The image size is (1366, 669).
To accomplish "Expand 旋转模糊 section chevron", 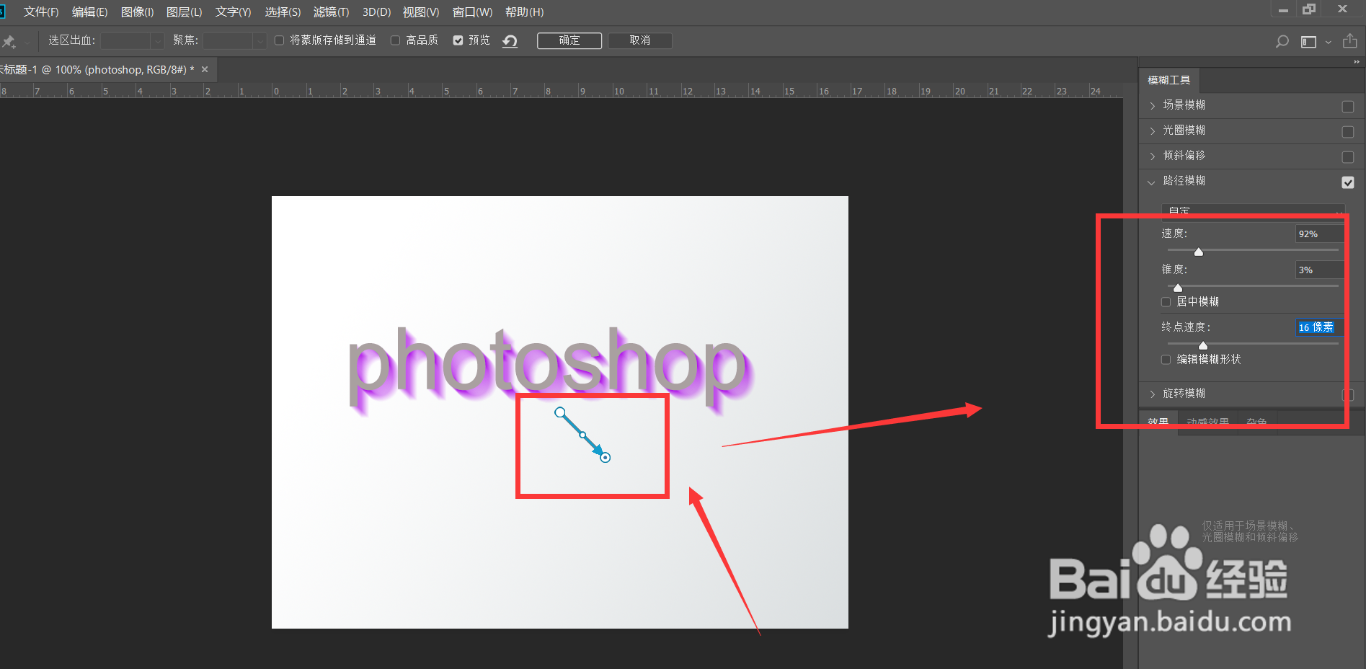I will [x=1152, y=394].
